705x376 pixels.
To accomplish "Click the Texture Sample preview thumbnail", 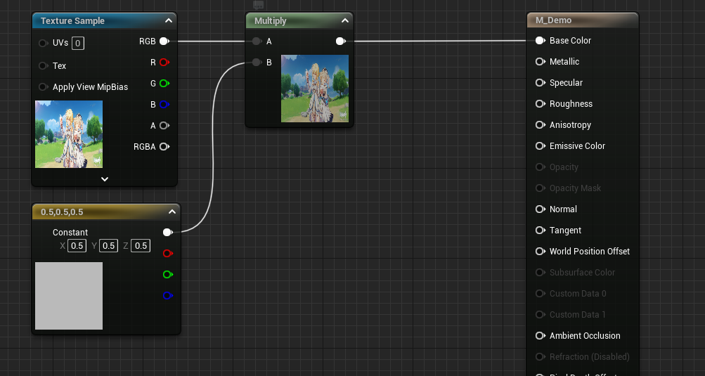I will (x=69, y=134).
